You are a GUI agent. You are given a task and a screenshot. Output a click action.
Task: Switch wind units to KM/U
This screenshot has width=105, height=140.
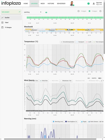[x=100, y=78]
